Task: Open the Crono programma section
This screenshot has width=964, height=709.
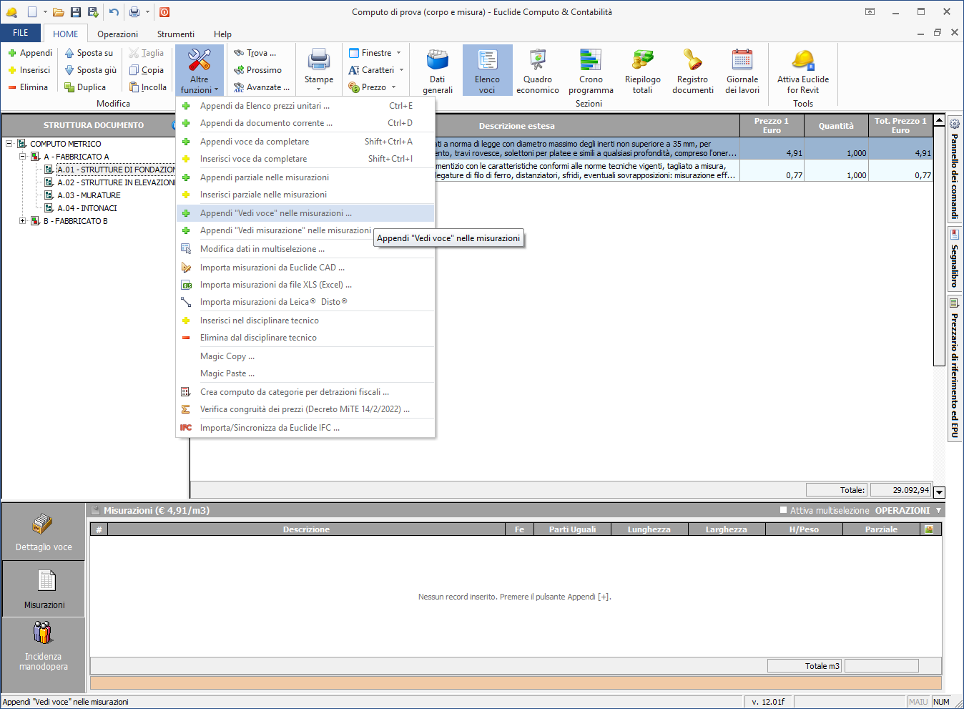Action: pos(591,71)
